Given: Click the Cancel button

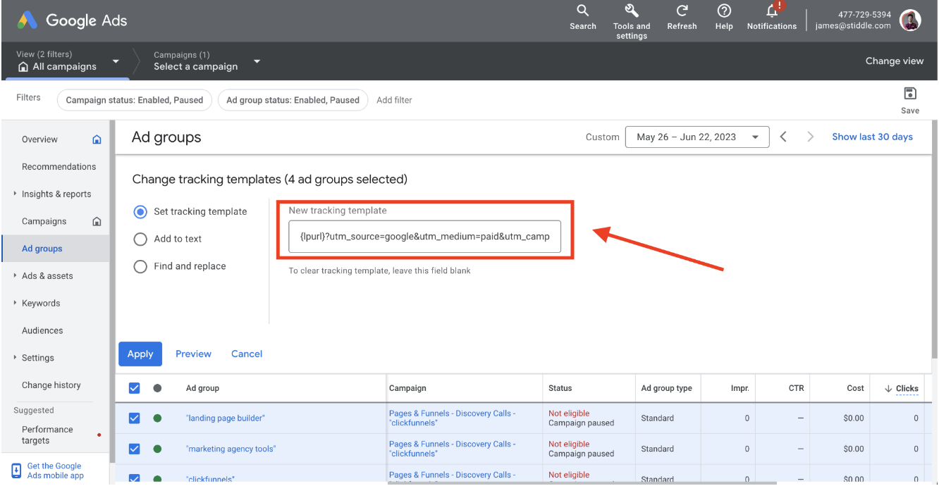Looking at the screenshot, I should pyautogui.click(x=247, y=354).
